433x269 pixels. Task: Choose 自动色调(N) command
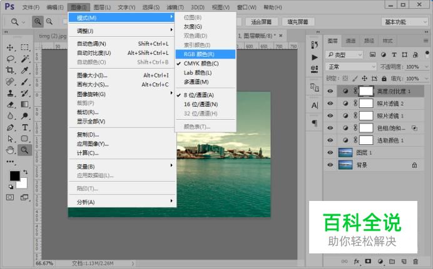coord(123,44)
